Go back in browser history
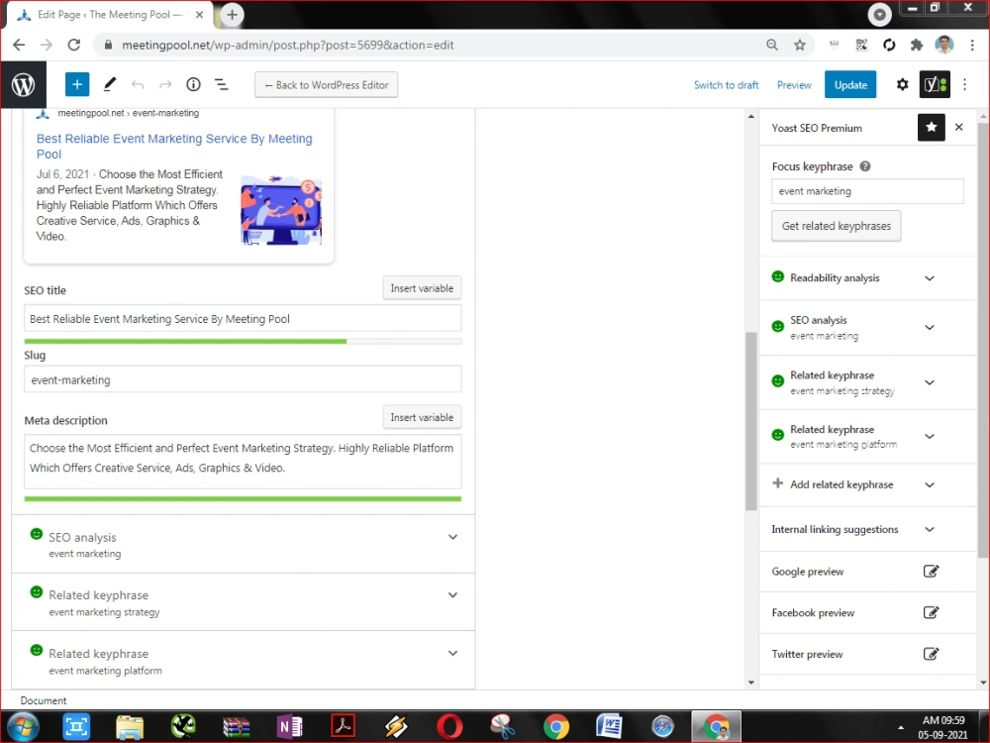Viewport: 990px width, 743px height. pyautogui.click(x=19, y=45)
